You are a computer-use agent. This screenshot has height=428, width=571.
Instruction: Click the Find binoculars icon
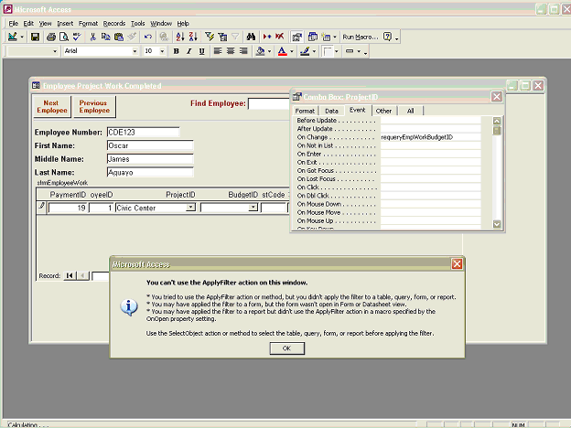point(251,37)
